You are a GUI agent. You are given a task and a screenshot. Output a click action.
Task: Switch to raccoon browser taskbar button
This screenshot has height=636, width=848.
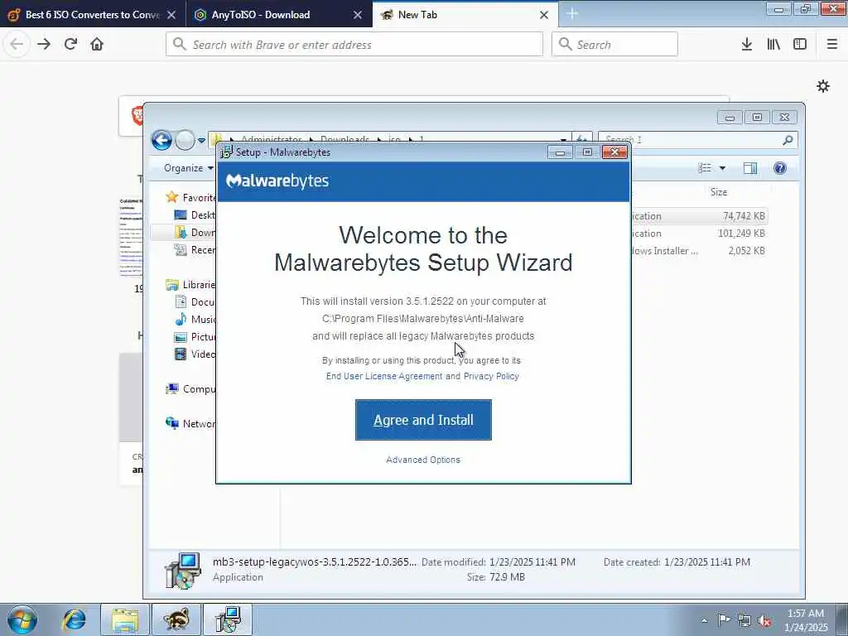pyautogui.click(x=176, y=619)
